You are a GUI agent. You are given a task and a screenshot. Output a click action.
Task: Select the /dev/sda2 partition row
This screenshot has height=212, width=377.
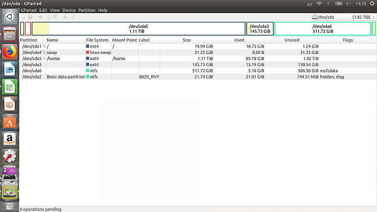coord(198,77)
